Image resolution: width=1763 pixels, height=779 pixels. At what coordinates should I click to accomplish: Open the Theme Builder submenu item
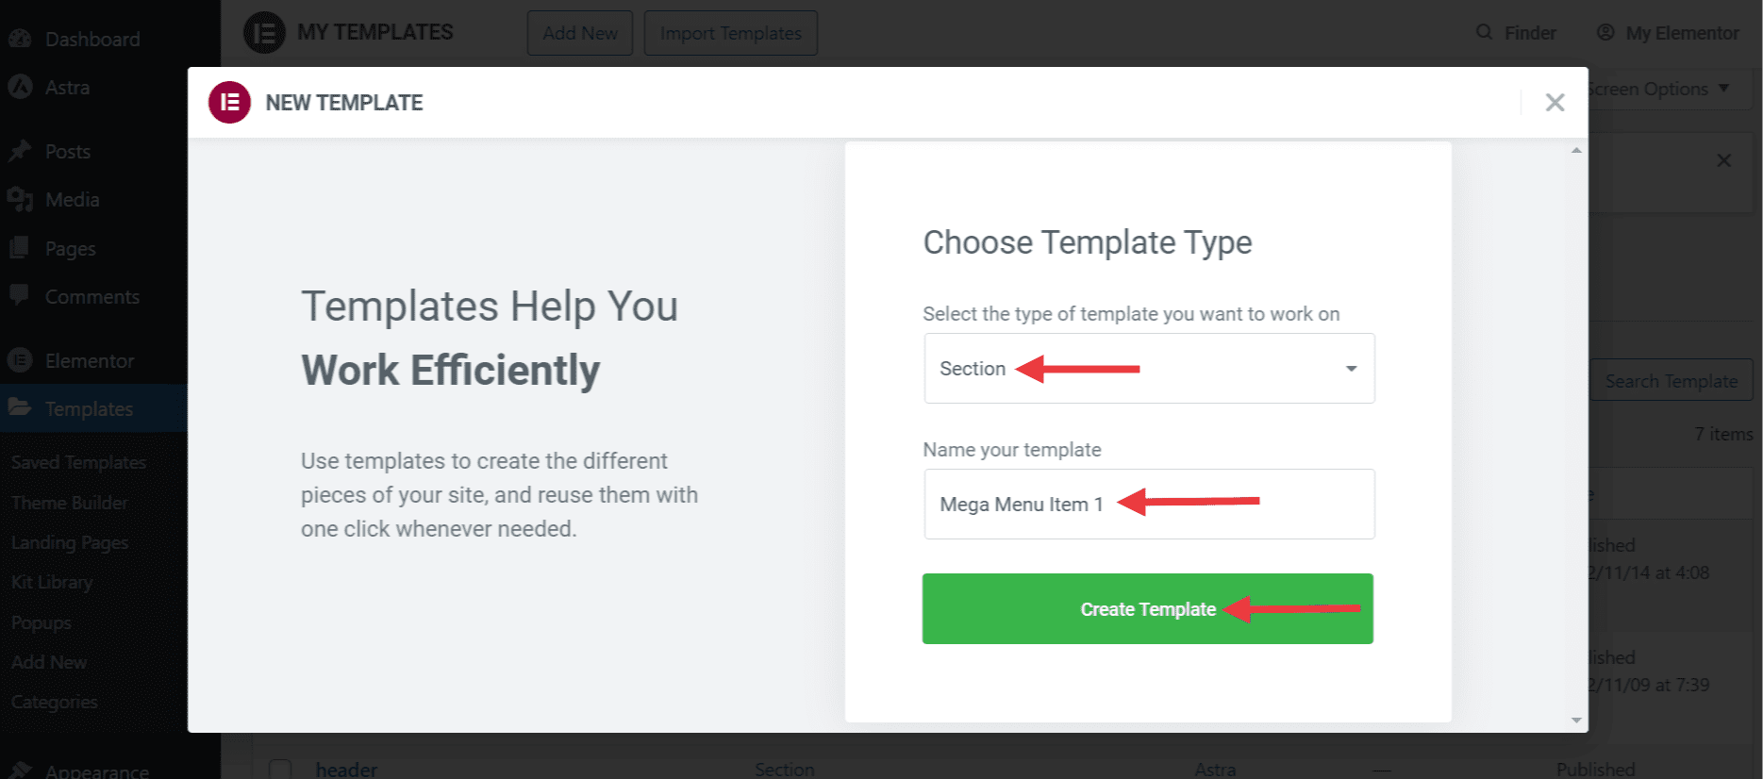tap(70, 503)
